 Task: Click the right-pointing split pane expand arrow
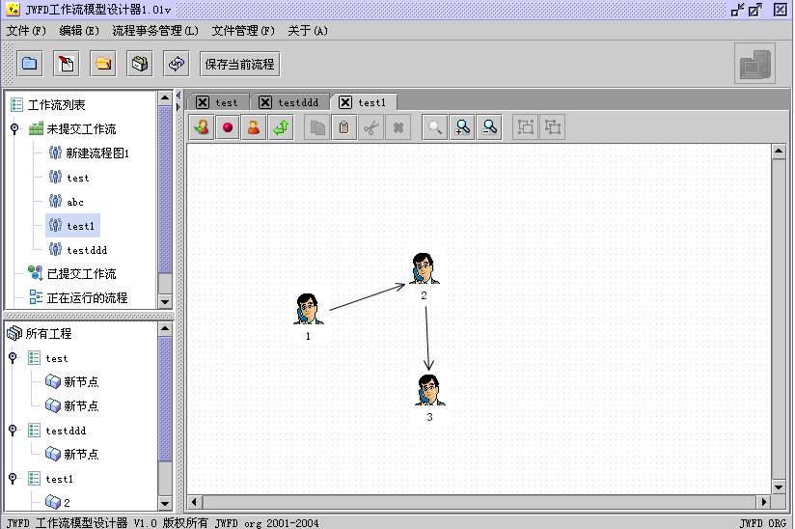[178, 106]
